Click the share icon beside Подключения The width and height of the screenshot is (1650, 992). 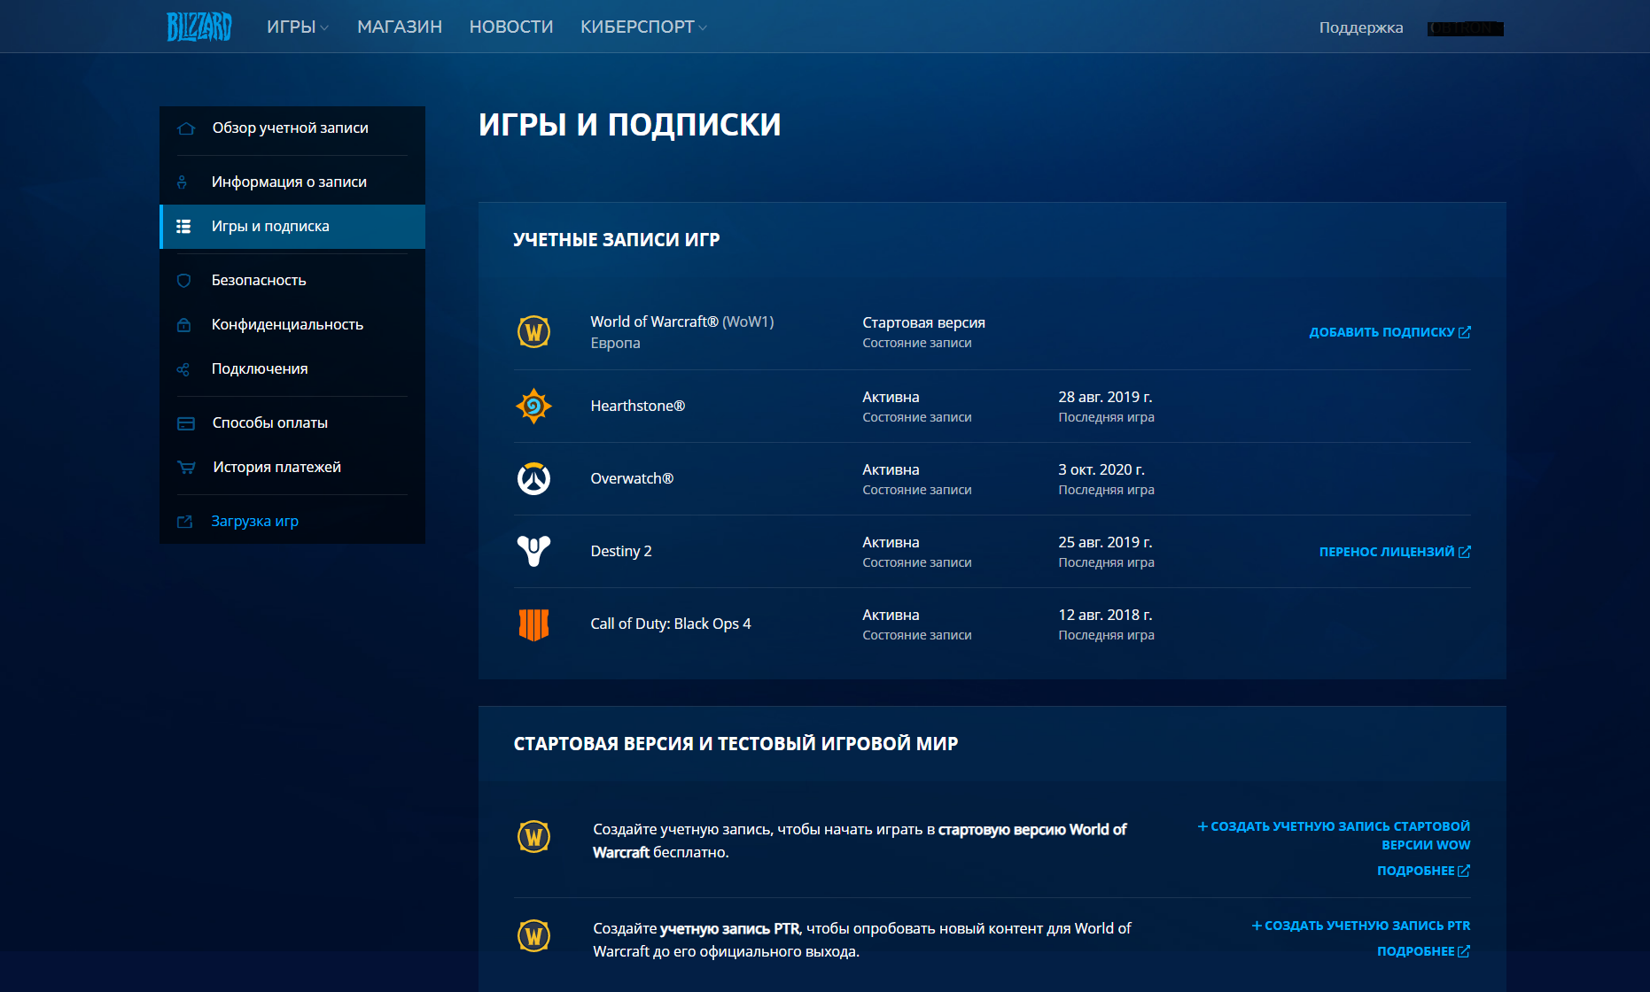click(x=183, y=369)
